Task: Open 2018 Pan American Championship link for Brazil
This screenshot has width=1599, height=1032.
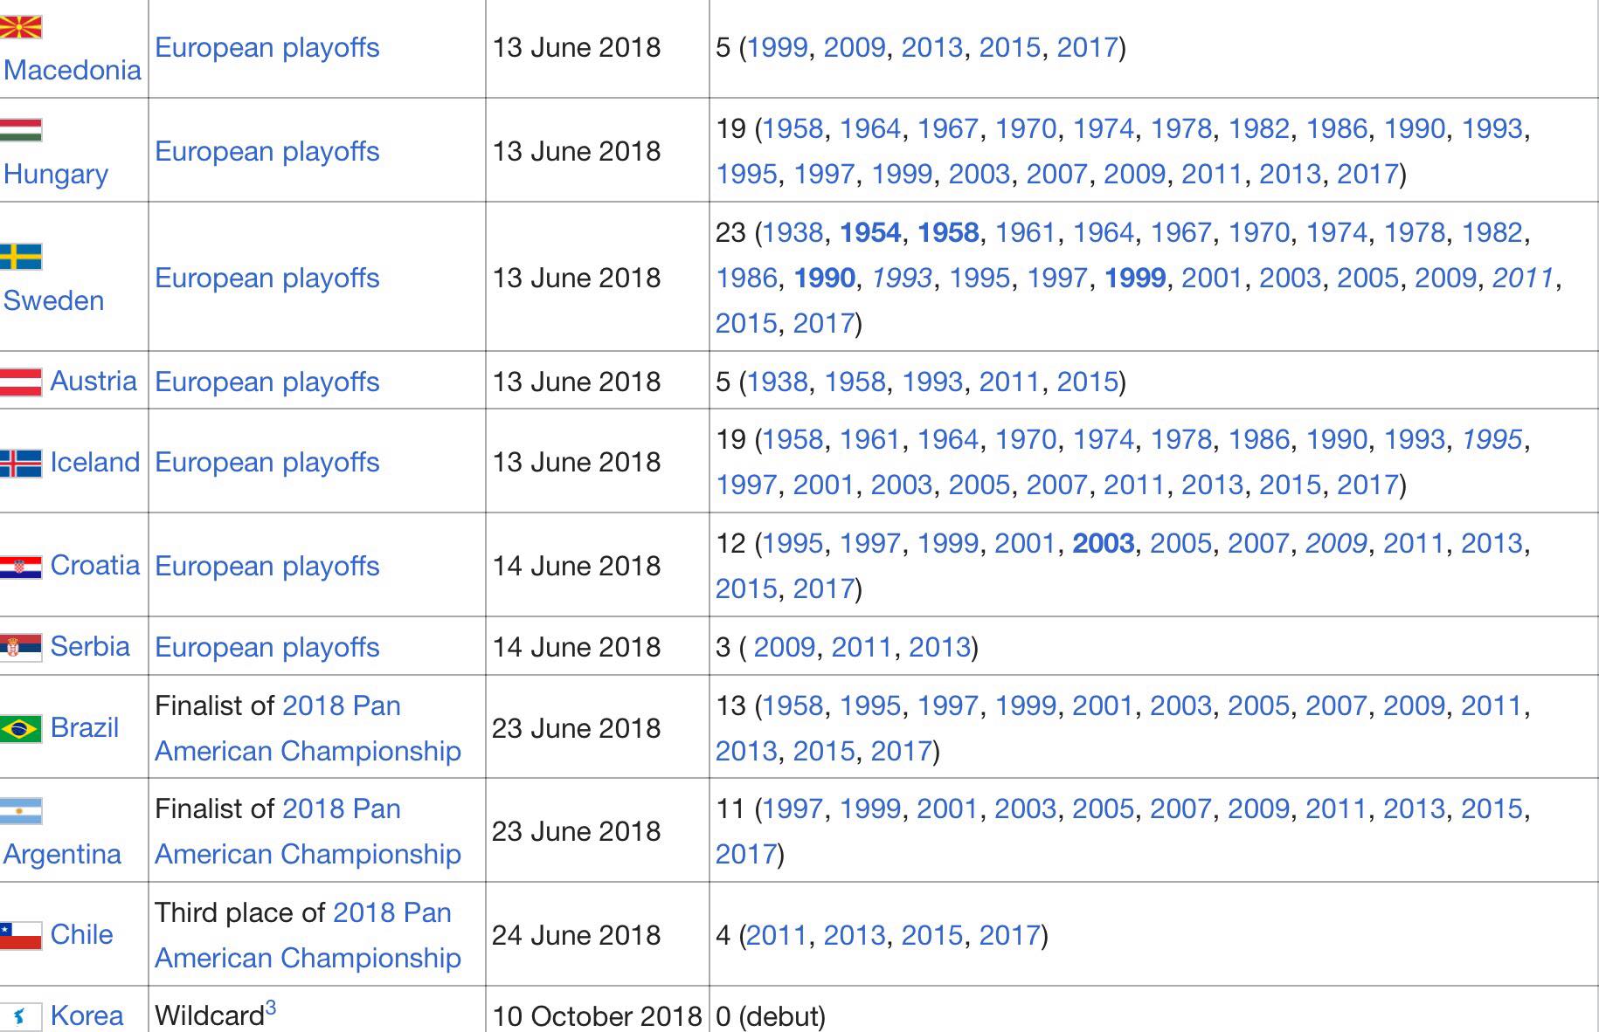Action: [308, 728]
